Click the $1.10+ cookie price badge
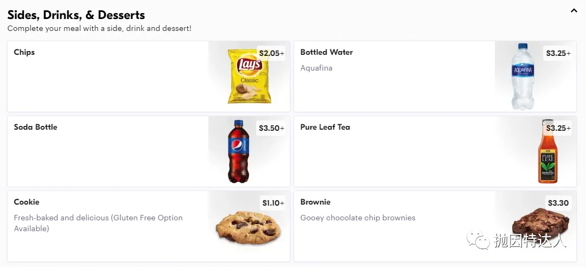 click(273, 202)
